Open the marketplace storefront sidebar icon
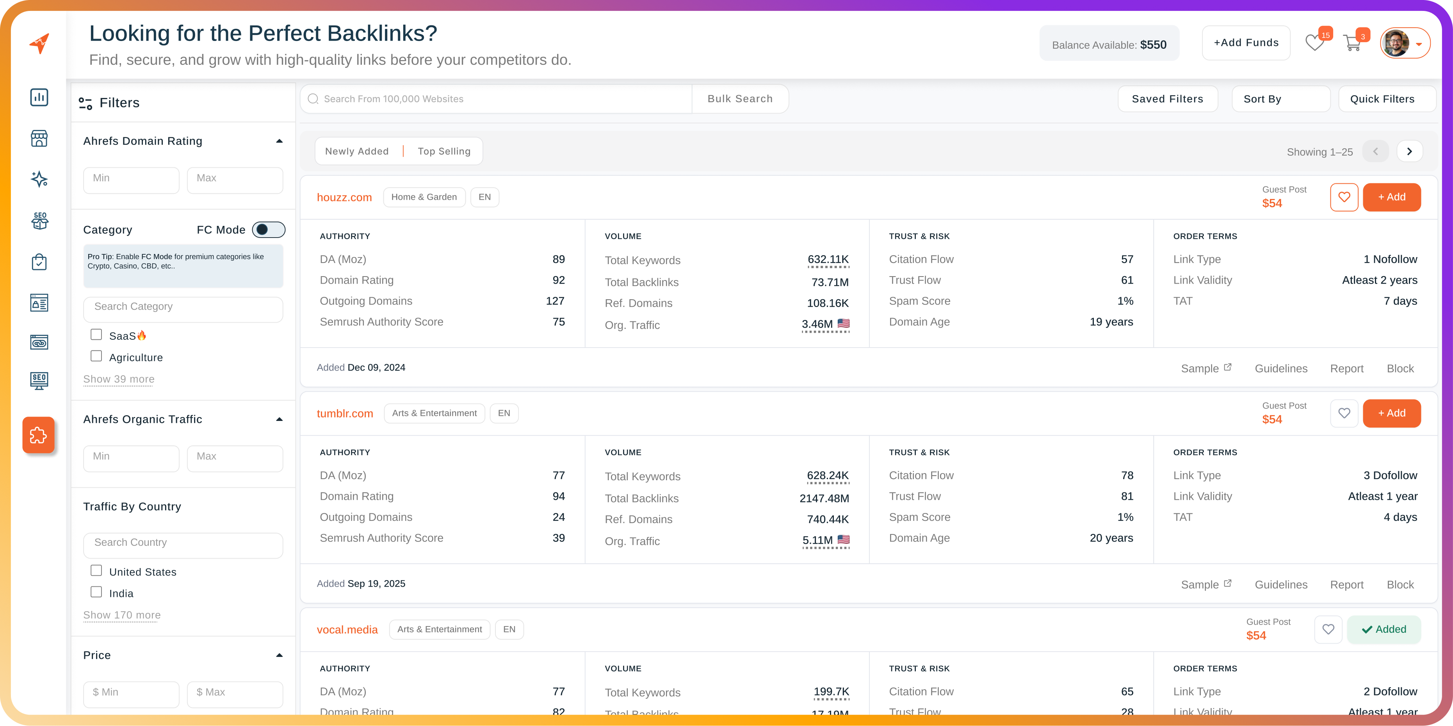This screenshot has width=1453, height=726. tap(39, 138)
